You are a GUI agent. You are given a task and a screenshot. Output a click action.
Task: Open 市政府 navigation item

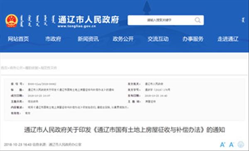point(53,39)
